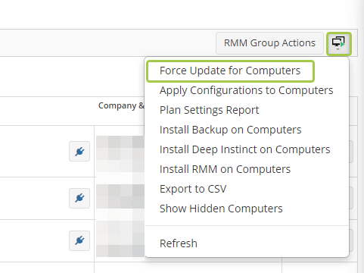Select Force Update for Computers
Screen dimensions: 364x273
coord(230,71)
